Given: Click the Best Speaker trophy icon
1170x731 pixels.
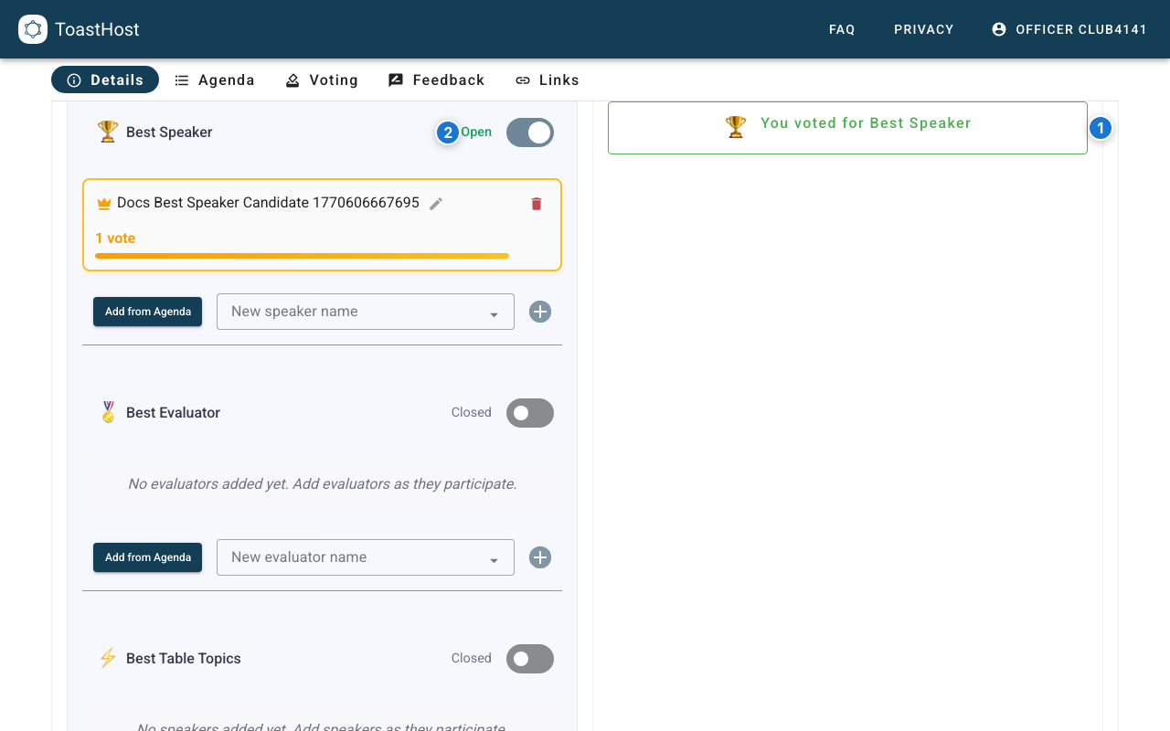Looking at the screenshot, I should pyautogui.click(x=108, y=132).
